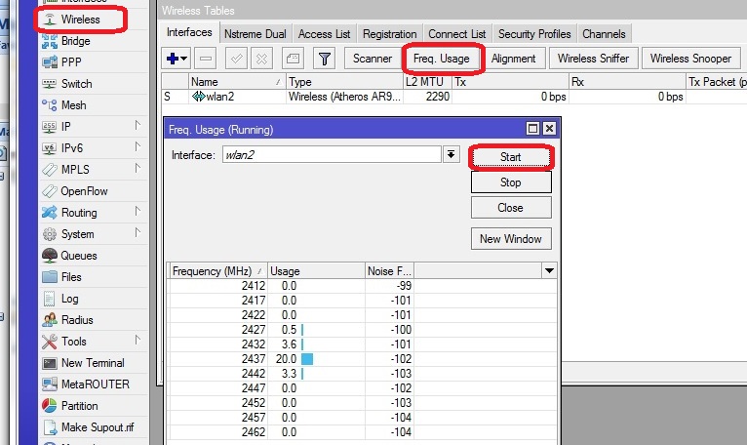Open Queues from the sidebar

78,256
